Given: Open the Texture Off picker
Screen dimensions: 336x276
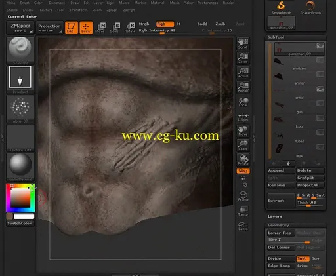Looking at the screenshot, I should 20,138.
